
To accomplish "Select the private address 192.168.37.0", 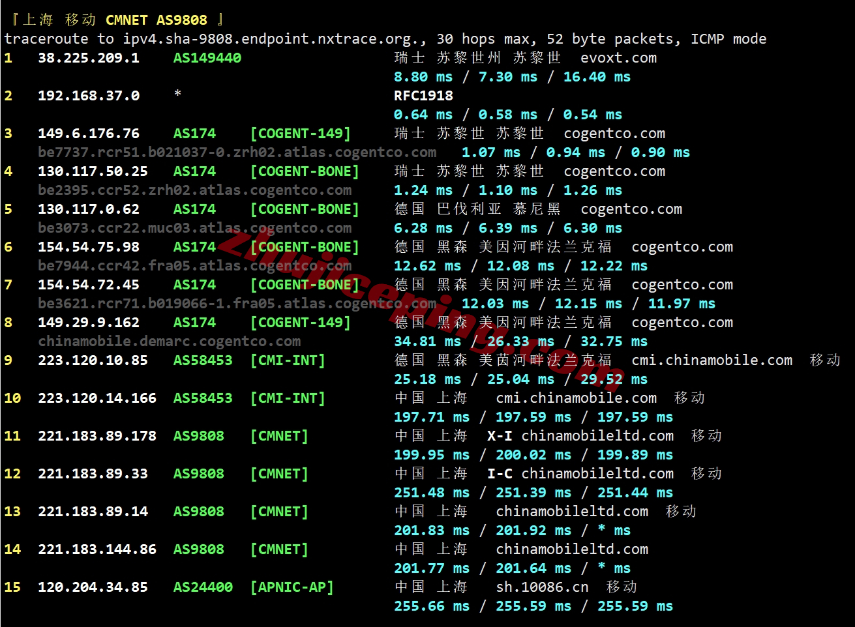I will click(89, 96).
